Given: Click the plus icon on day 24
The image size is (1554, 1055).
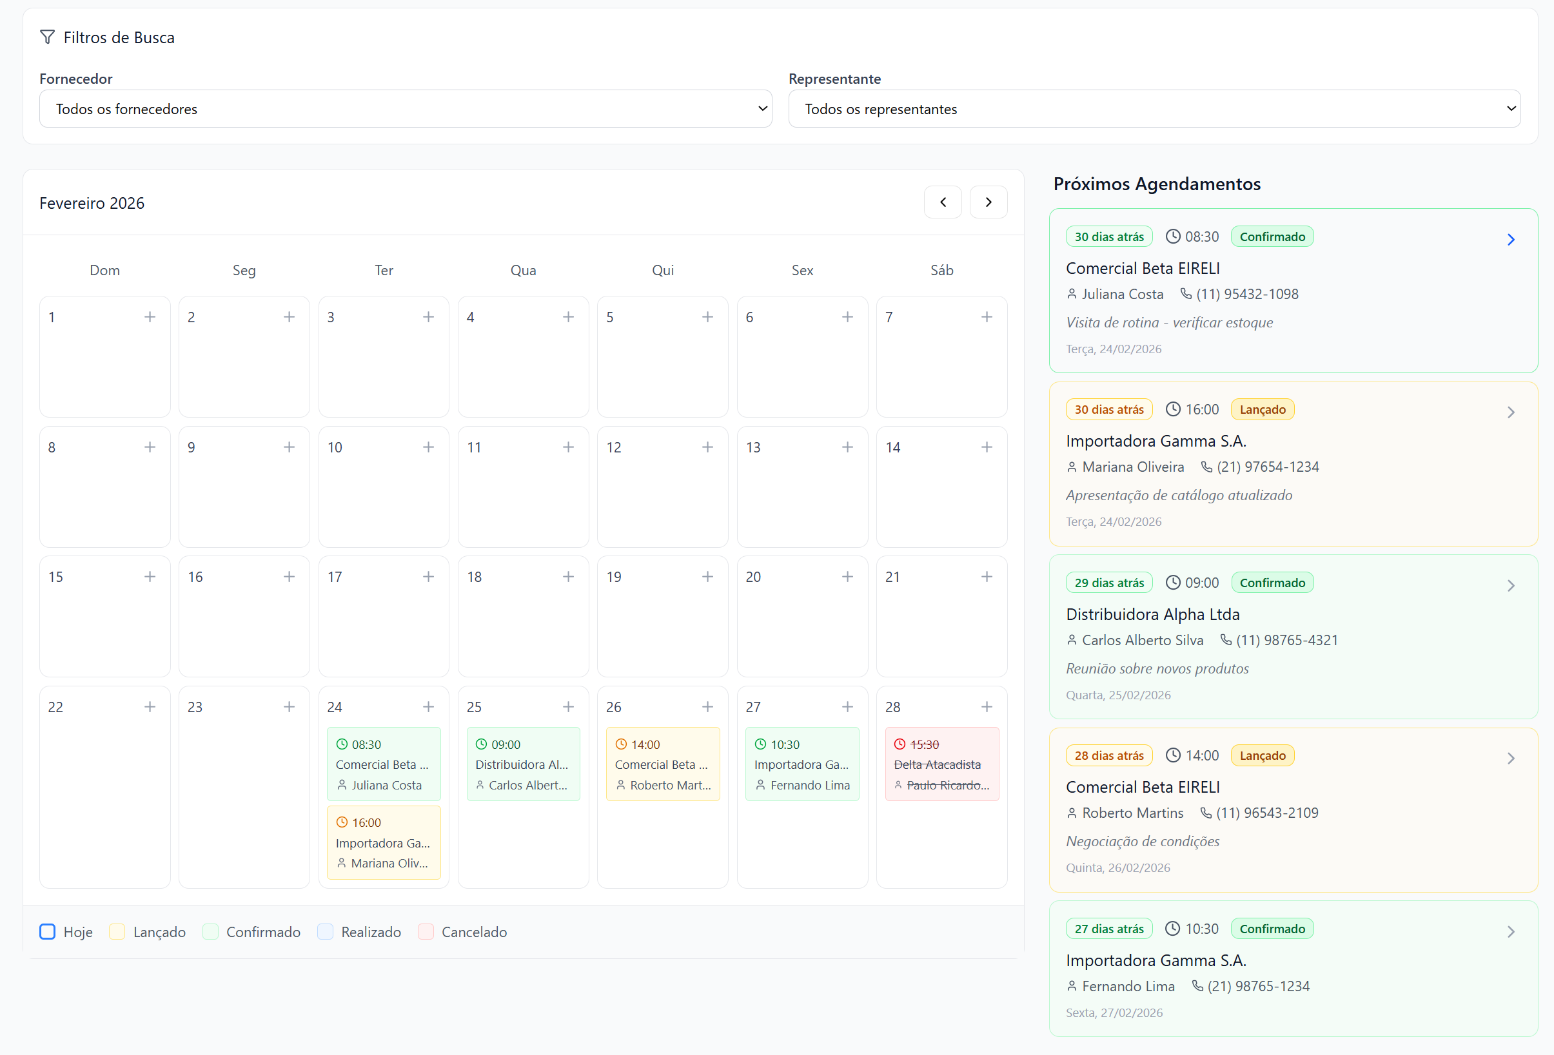Looking at the screenshot, I should pos(429,707).
